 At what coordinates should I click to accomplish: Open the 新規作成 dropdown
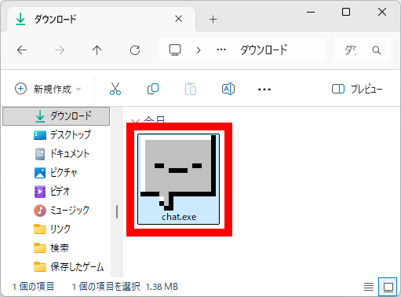(x=48, y=89)
